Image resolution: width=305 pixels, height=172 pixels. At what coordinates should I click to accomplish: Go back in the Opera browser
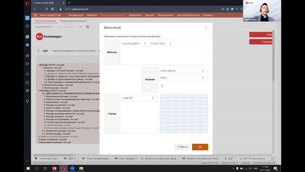[35, 9]
